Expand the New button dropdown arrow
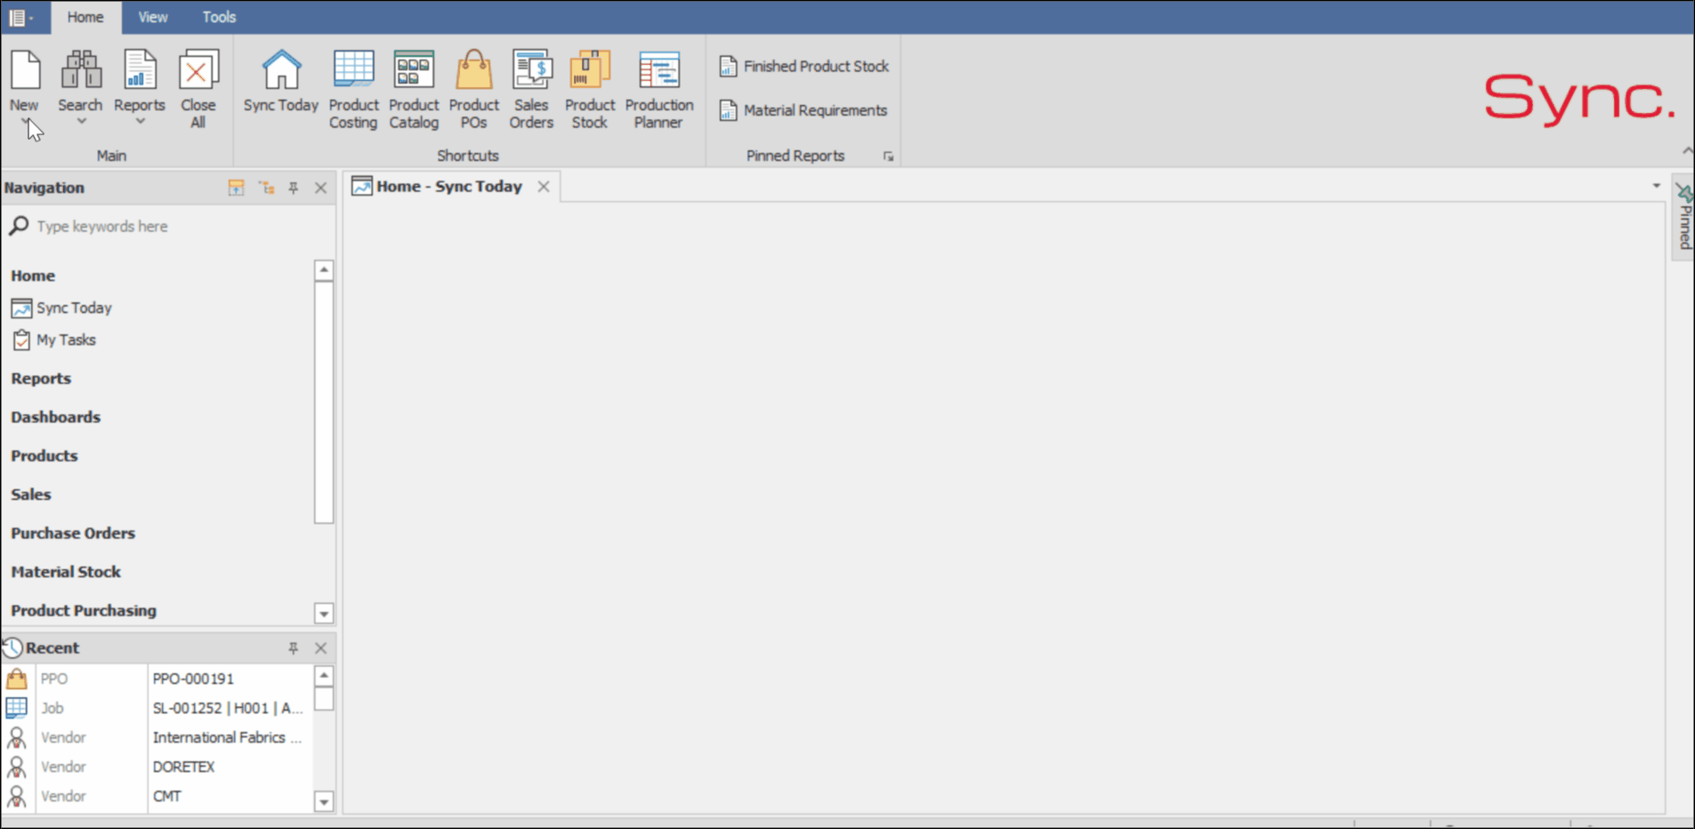The height and width of the screenshot is (829, 1695). [25, 122]
